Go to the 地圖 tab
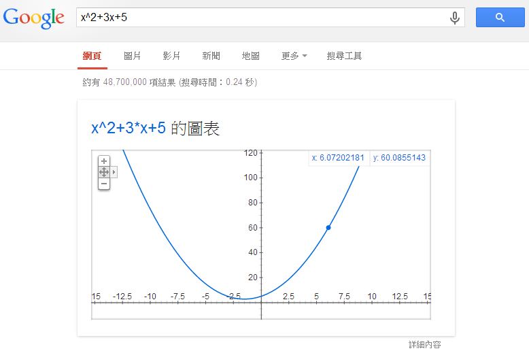 (251, 56)
